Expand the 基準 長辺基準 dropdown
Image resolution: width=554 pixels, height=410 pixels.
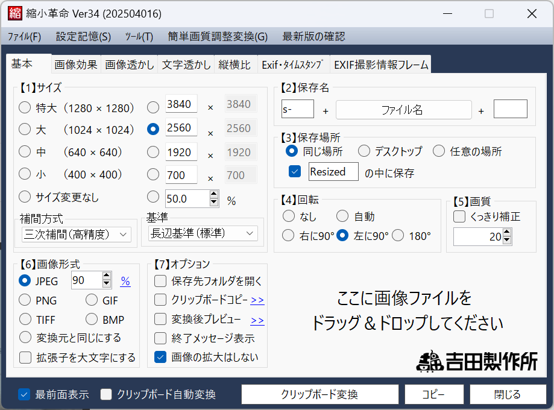pos(203,233)
